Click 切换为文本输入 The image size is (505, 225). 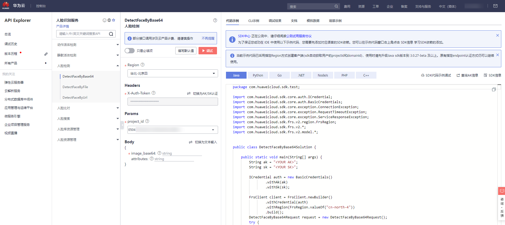click(203, 142)
